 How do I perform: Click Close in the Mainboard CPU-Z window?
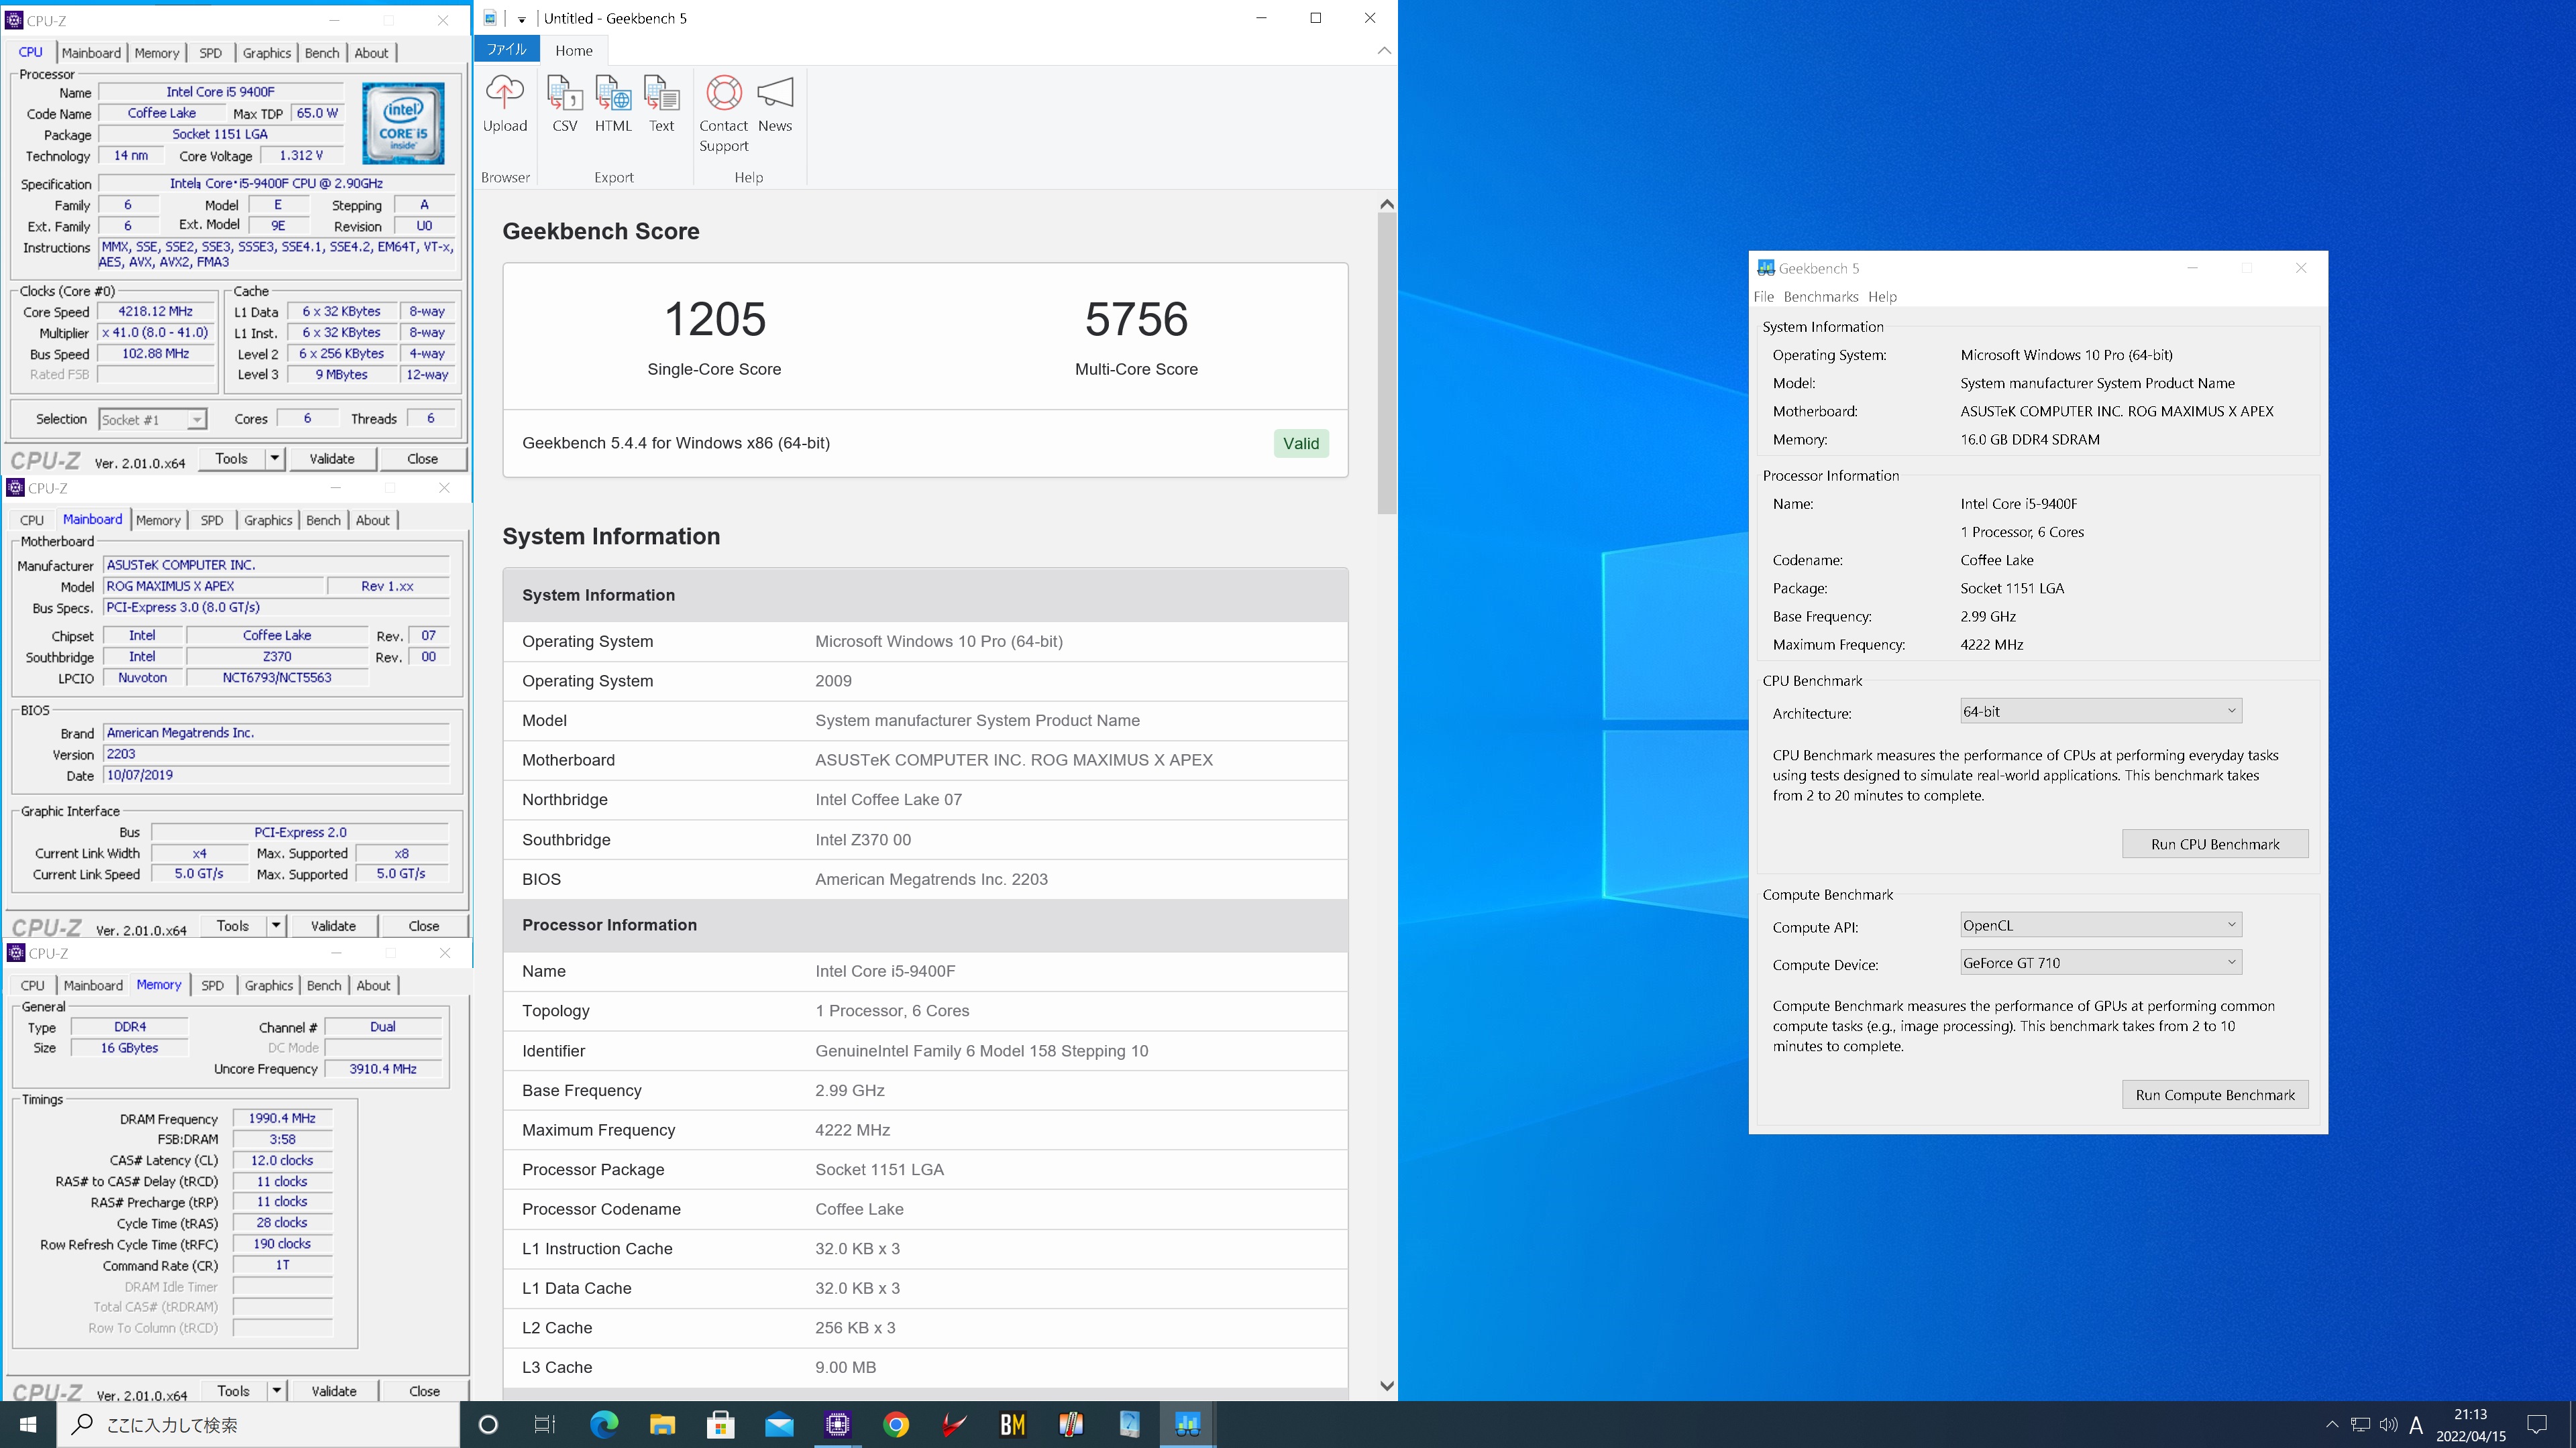423,925
